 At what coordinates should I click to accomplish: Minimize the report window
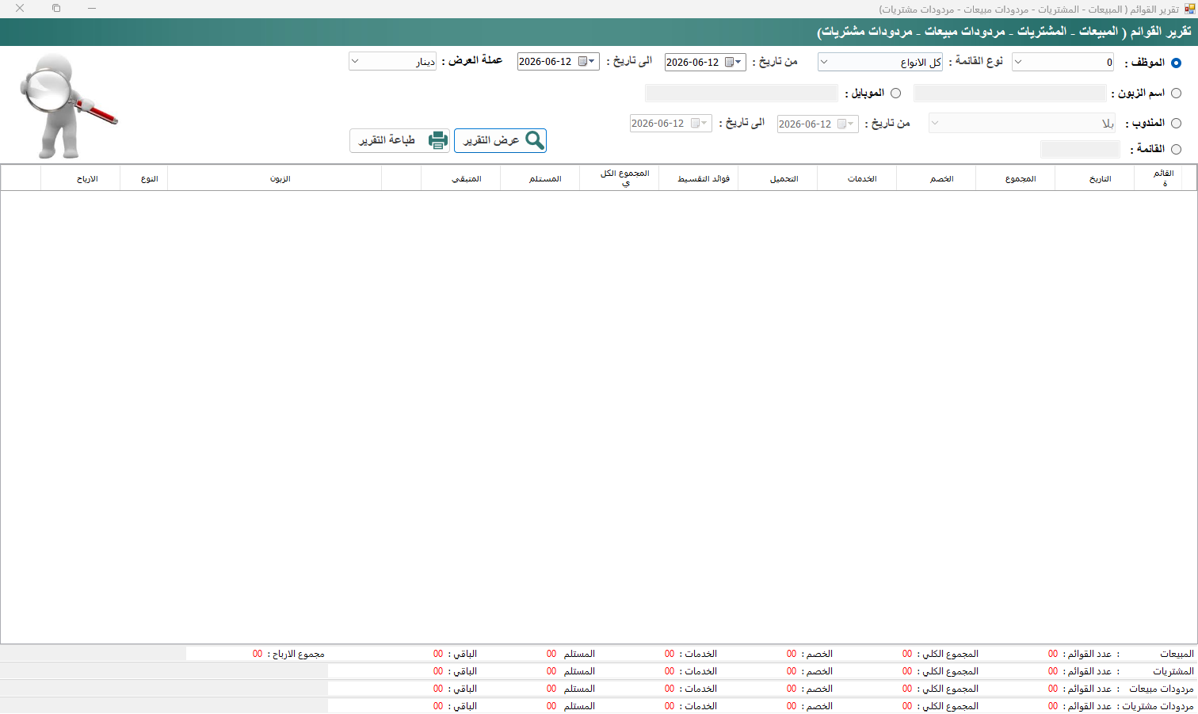[92, 8]
